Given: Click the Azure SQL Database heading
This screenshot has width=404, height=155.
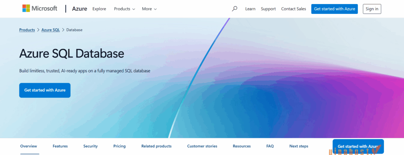Looking at the screenshot, I should coord(72,54).
